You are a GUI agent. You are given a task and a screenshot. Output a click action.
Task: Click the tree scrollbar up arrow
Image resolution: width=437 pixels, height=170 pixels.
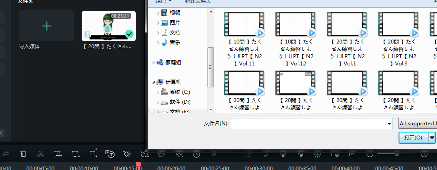211,12
